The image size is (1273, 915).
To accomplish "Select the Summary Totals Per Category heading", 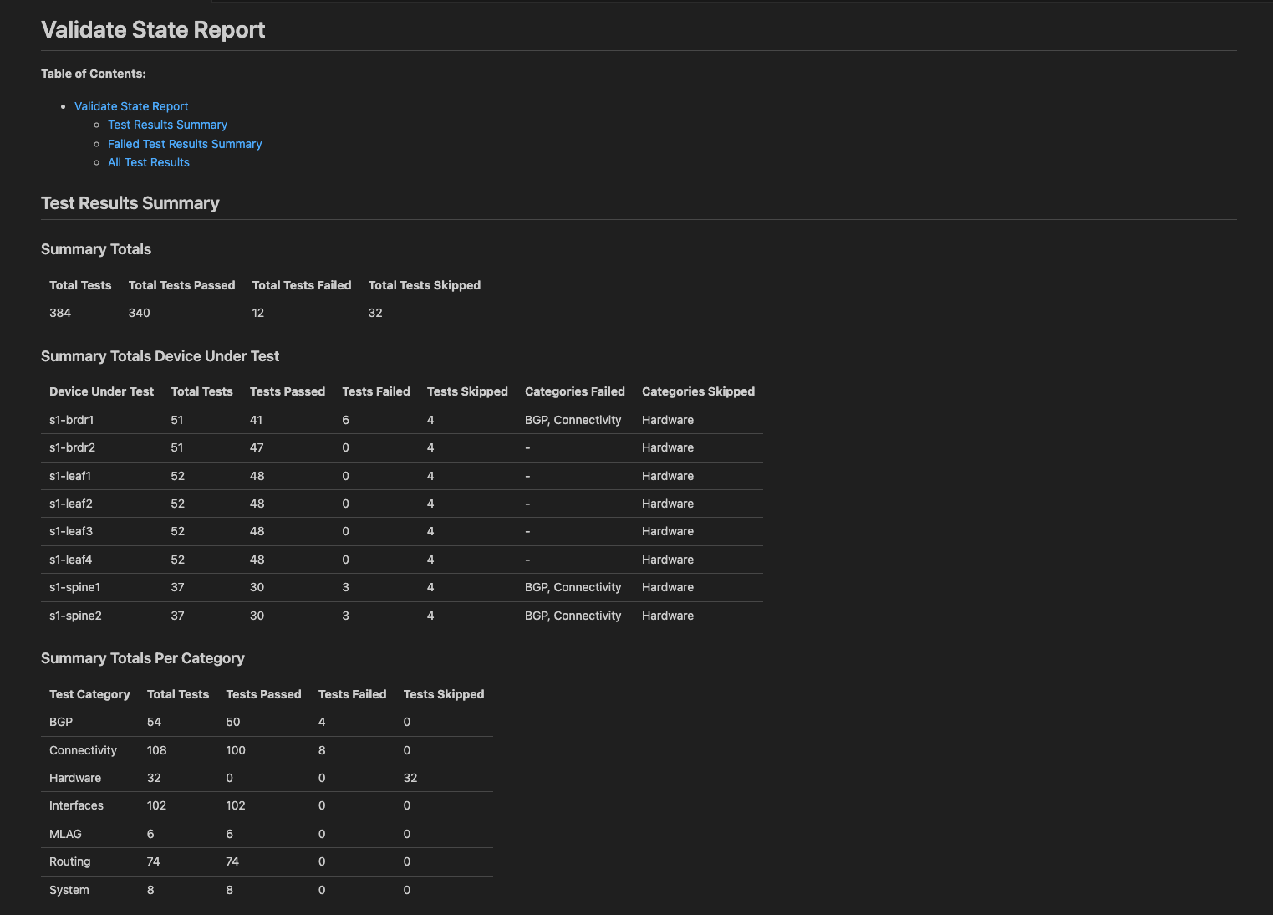I will [142, 658].
